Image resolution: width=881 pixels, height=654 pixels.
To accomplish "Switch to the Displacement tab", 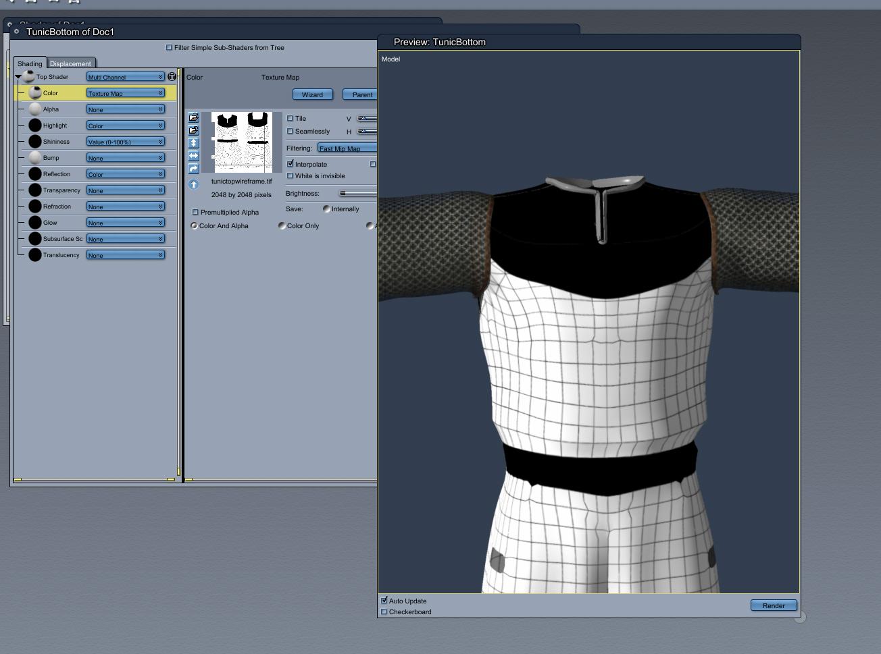I will 70,63.
